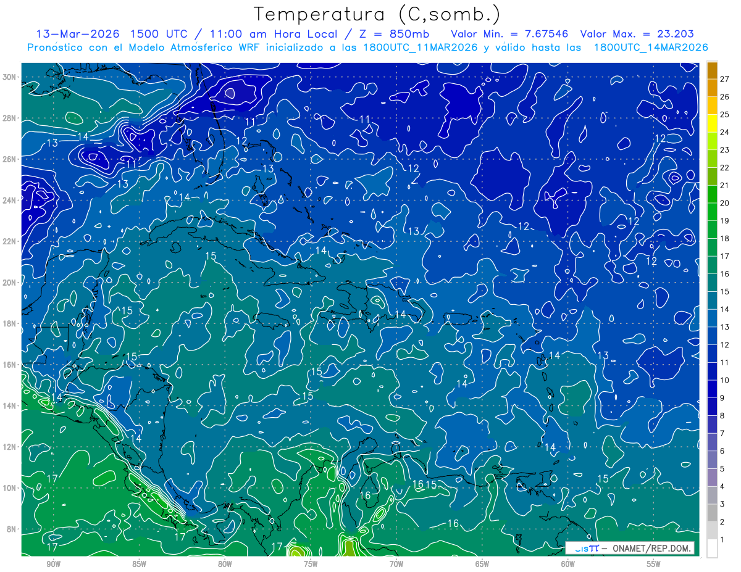Click the orange swatch atop the color legend
741x572 pixels.
click(x=712, y=70)
